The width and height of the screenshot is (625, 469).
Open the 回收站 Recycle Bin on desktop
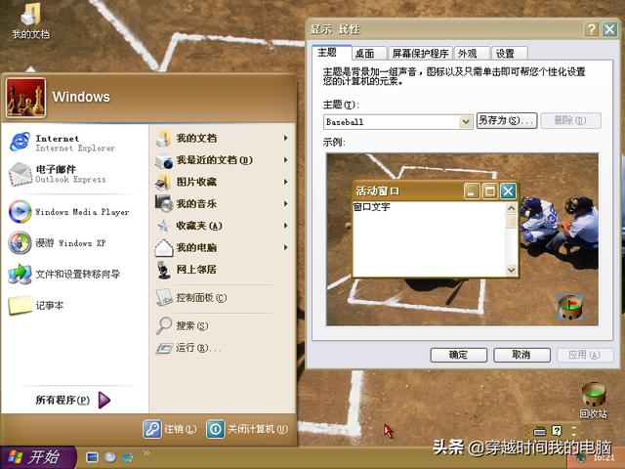[593, 401]
